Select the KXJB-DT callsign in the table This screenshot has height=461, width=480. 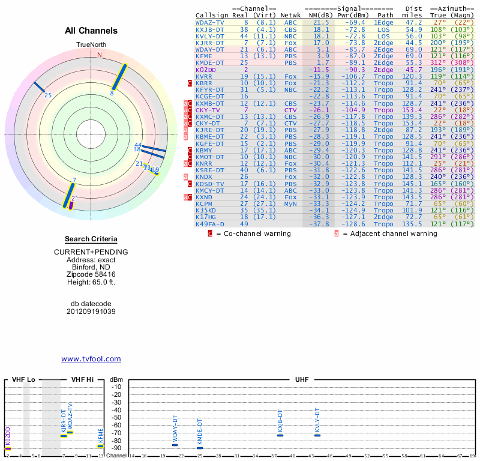coord(209,29)
